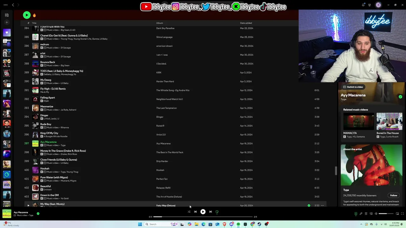The image size is (406, 228).
Task: Sort by the Album column header
Action: (160, 23)
